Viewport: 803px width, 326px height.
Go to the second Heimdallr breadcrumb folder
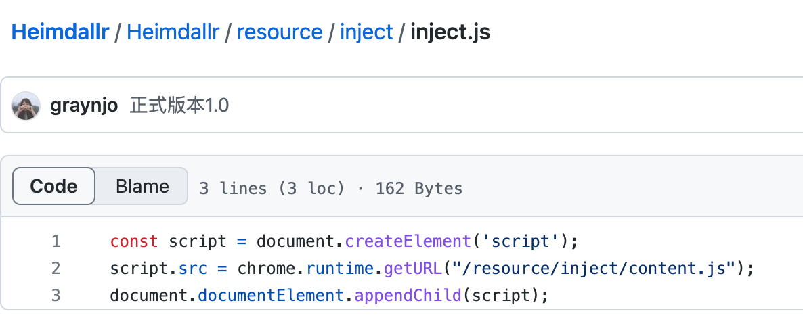tap(173, 32)
